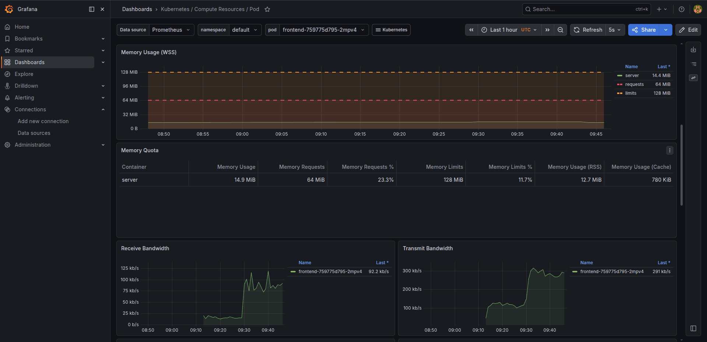Toggle requests series in Memory Usage legend
707x342 pixels.
(x=634, y=84)
